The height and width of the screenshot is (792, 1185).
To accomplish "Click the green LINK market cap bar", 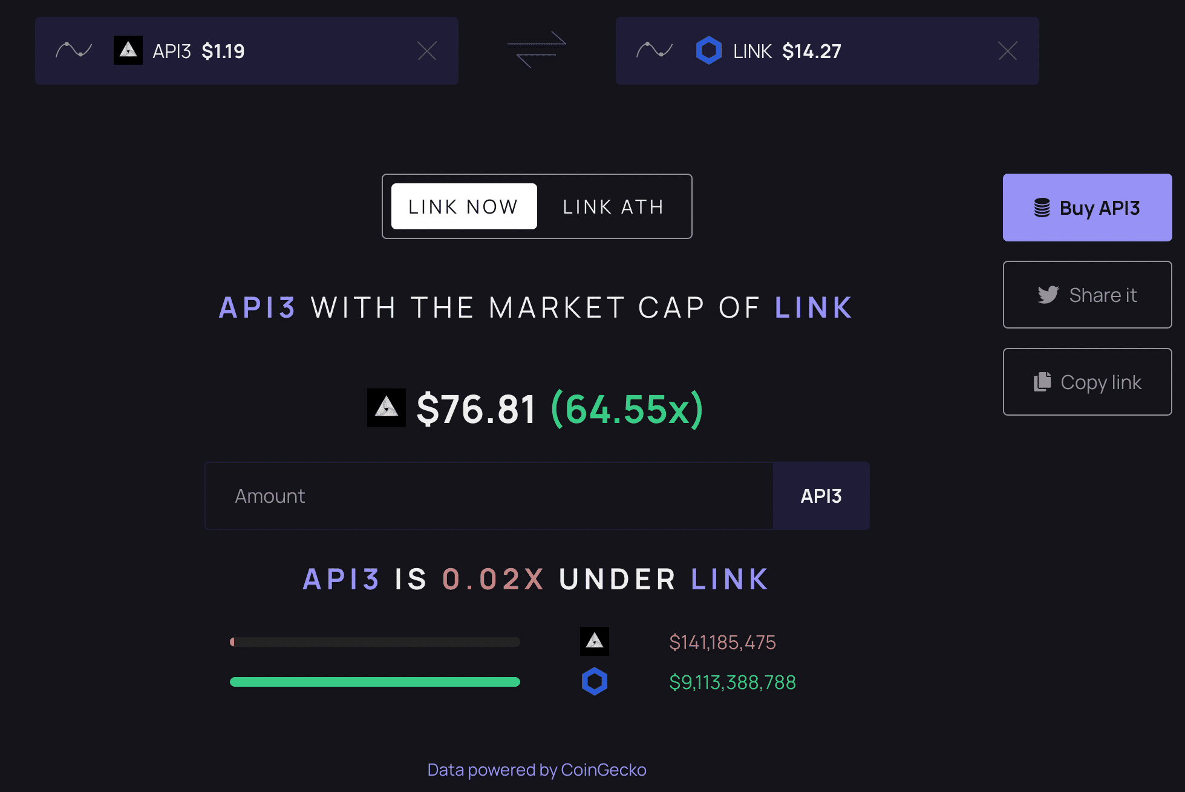I will pyautogui.click(x=374, y=682).
